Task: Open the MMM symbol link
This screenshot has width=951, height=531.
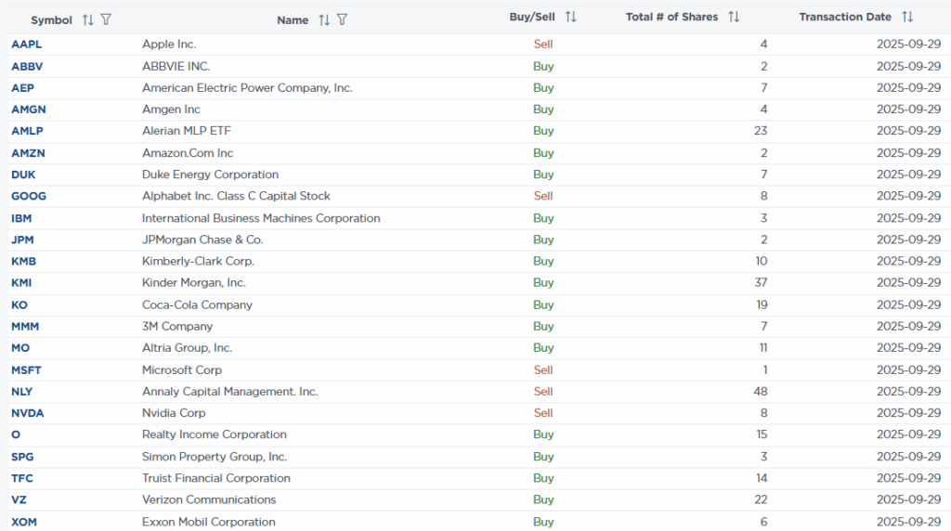Action: [25, 327]
